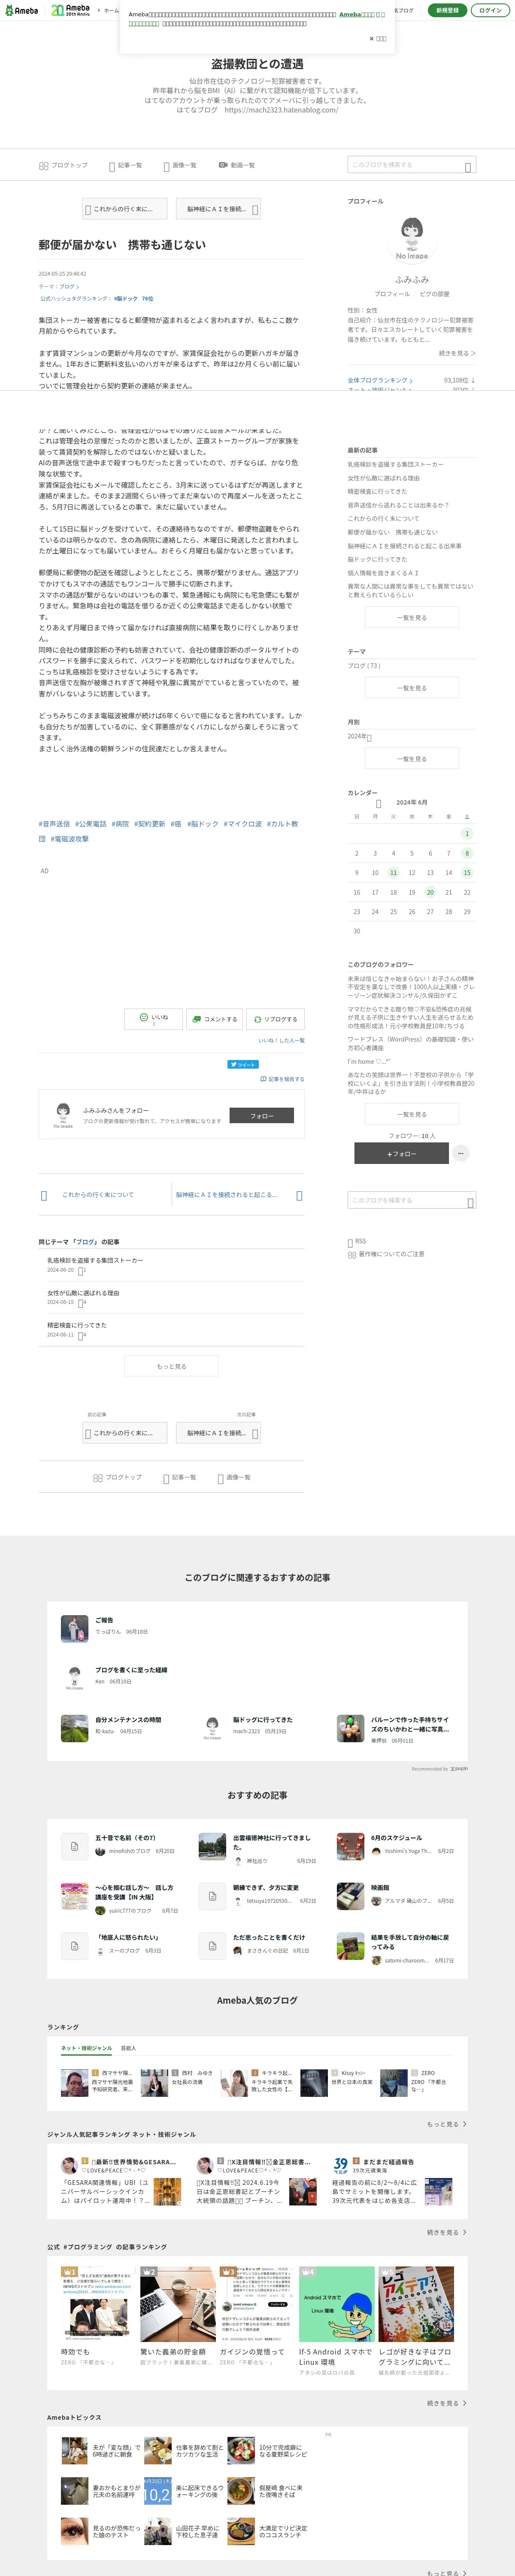Open the Ameba logo home link

[x=21, y=10]
